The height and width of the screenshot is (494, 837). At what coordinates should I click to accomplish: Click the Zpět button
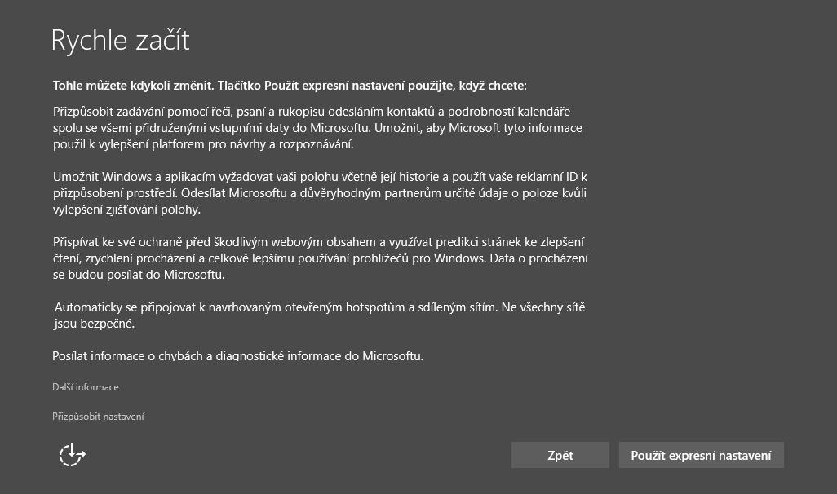[560, 455]
